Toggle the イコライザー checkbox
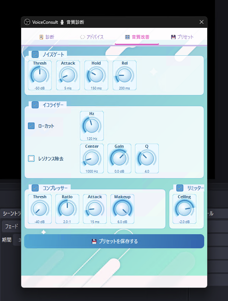Screen dimensions: 228x301 point(35,105)
